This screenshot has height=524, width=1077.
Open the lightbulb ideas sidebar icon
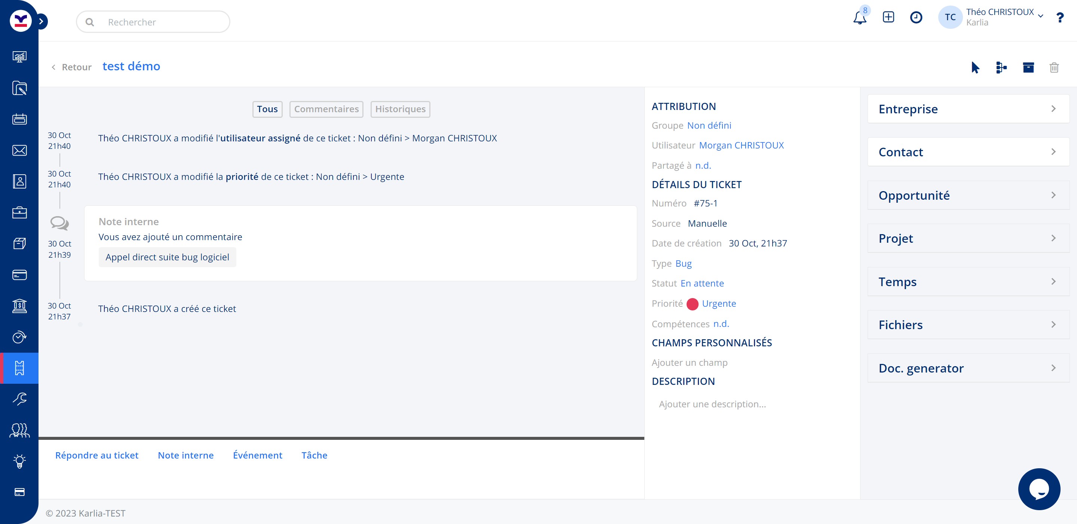click(x=19, y=461)
